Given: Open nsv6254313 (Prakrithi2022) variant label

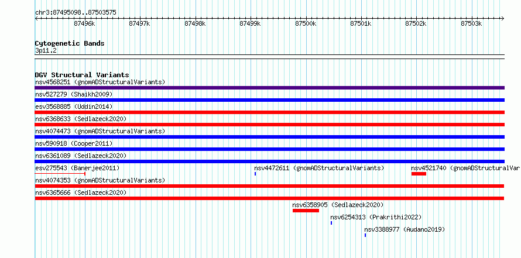Looking at the screenshot, I should [376, 217].
